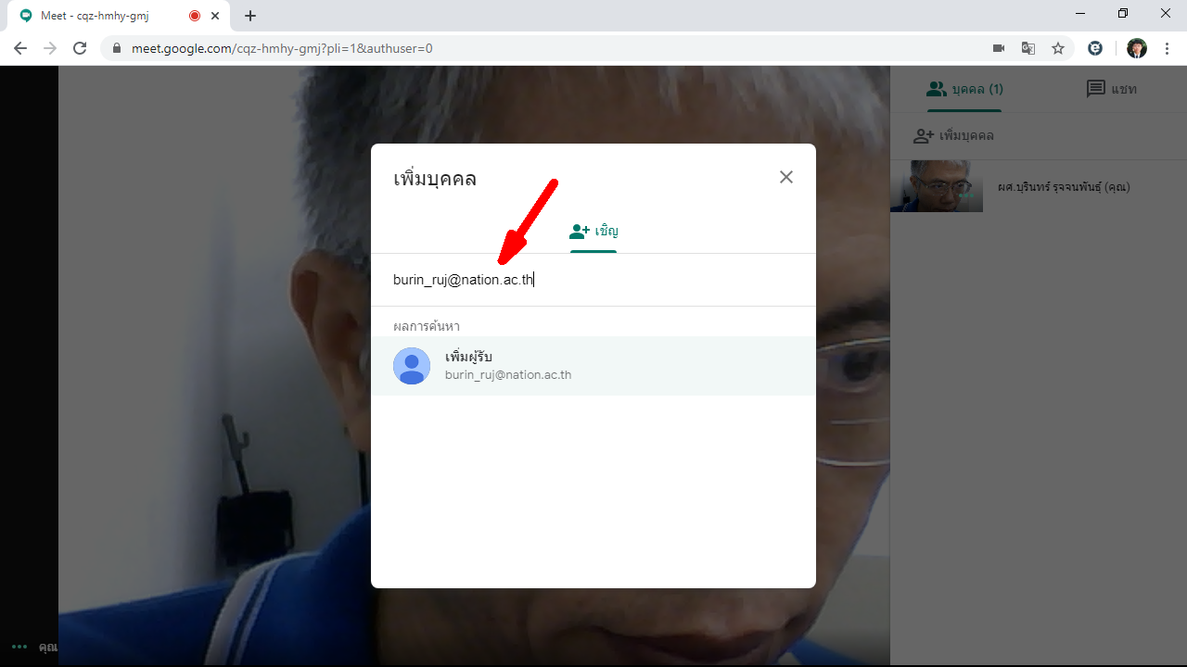Close the add people dialog
Image resolution: width=1187 pixels, height=667 pixels.
(786, 177)
